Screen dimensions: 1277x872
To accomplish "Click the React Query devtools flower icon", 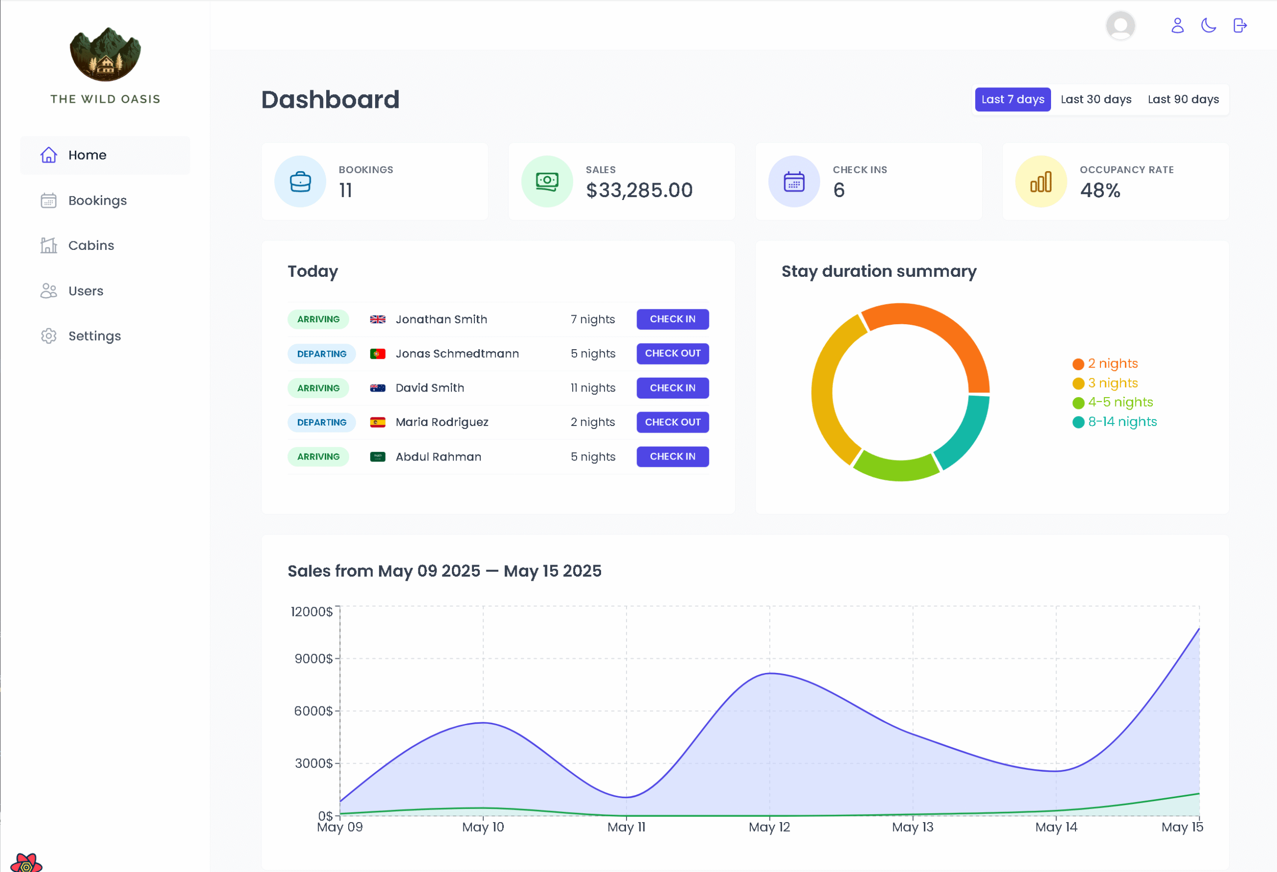I will pos(26,864).
